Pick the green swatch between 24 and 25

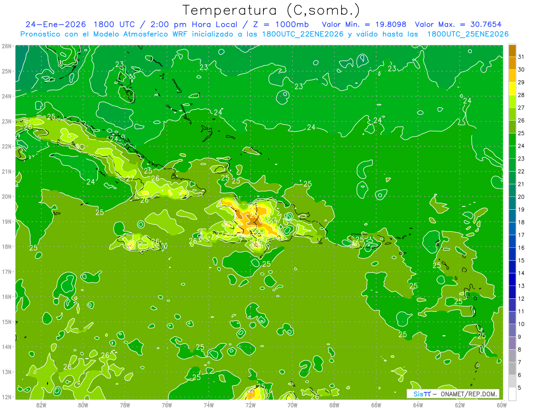pos(512,139)
